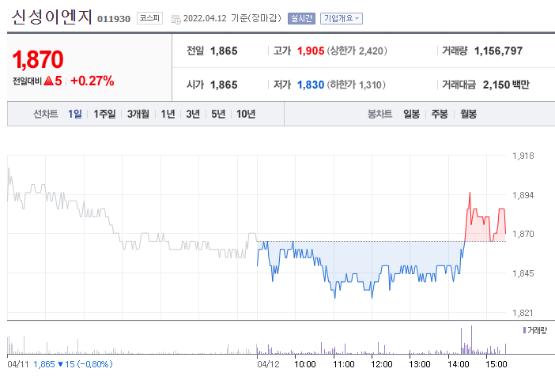Click the 전일 label in the quote table
Viewport: 555px width, 376px height.
(195, 51)
